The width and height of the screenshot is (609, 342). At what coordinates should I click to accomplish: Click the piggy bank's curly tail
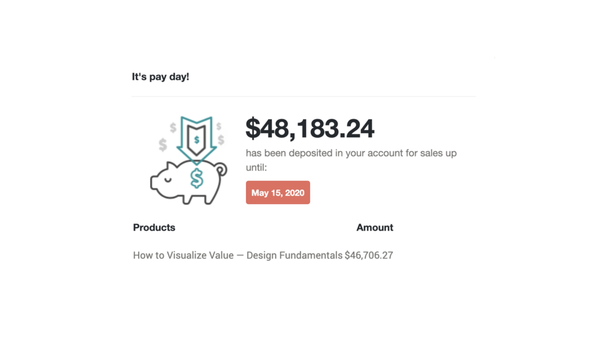point(222,169)
